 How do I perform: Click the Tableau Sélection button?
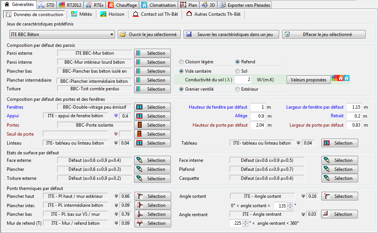tap(339, 143)
